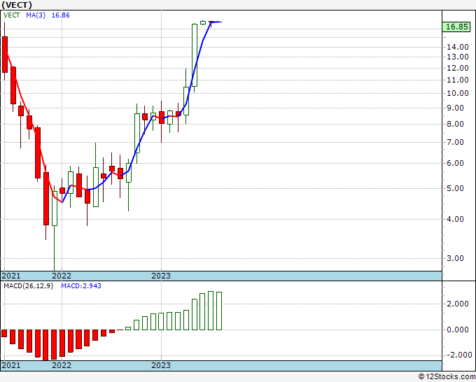This screenshot has width=476, height=382.
Task: Click the MACD(26,12,9) indicator label
Action: pyautogui.click(x=28, y=286)
